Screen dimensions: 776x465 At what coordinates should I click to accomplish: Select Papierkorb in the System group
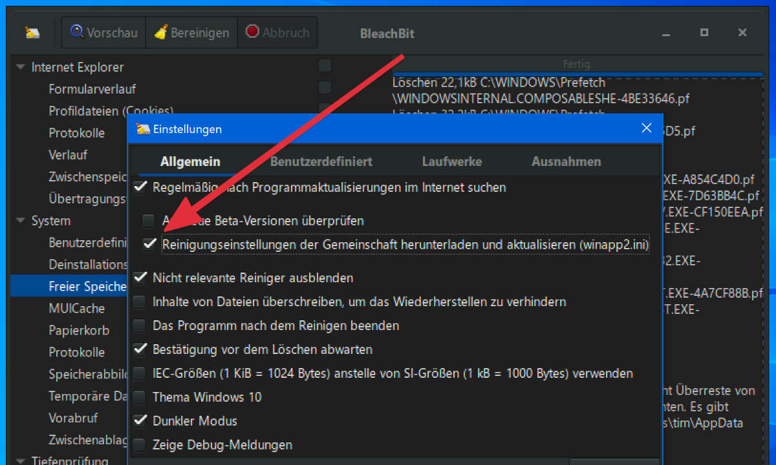pyautogui.click(x=79, y=330)
